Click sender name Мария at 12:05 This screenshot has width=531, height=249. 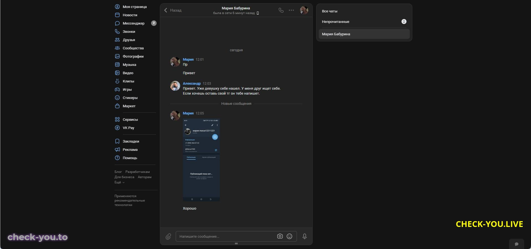(188, 113)
